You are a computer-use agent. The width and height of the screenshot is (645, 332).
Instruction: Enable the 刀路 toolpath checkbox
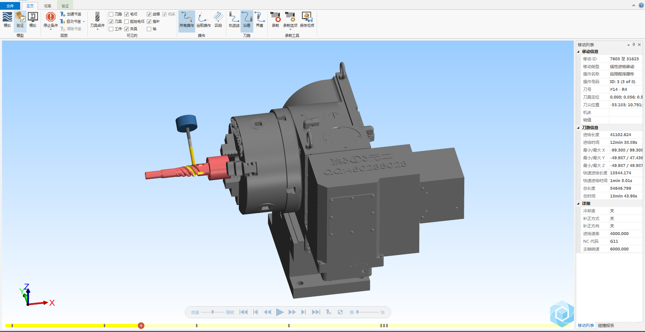111,14
